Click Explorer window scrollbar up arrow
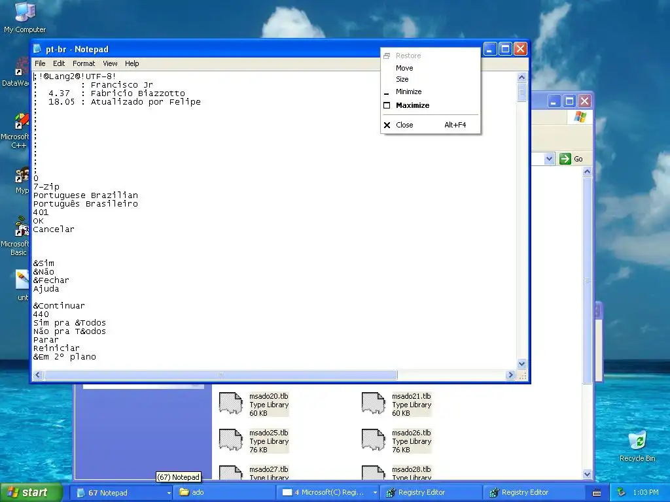The image size is (670, 502). click(587, 172)
